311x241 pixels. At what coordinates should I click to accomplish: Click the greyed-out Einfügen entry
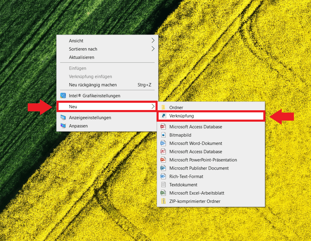pyautogui.click(x=77, y=68)
